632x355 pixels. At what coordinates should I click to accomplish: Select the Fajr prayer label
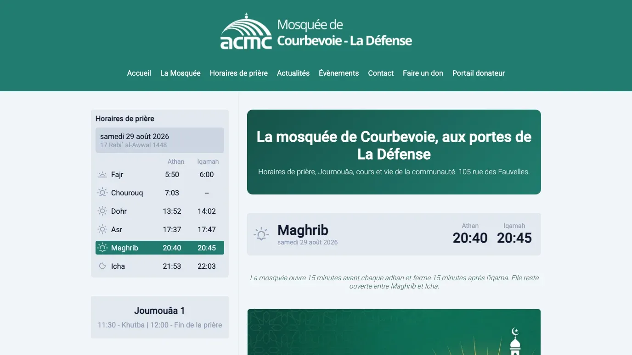tap(117, 175)
